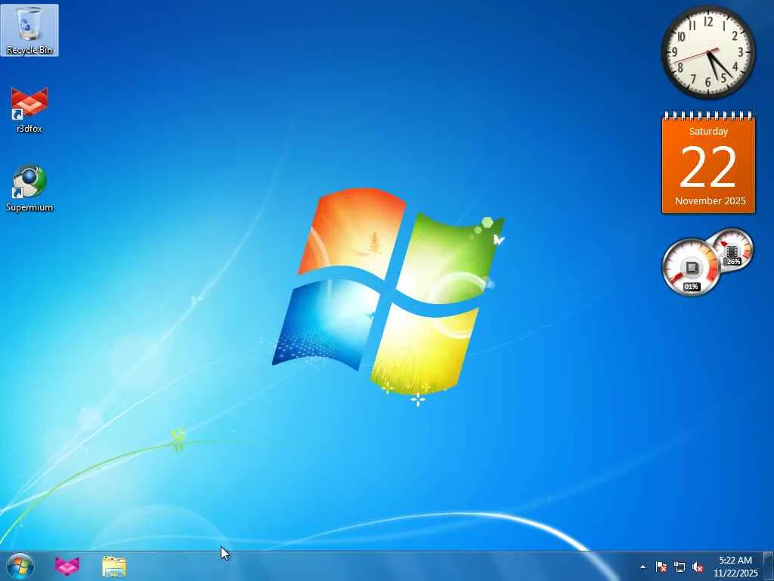Select the analog clock gadget
Image resolution: width=774 pixels, height=581 pixels.
(708, 52)
